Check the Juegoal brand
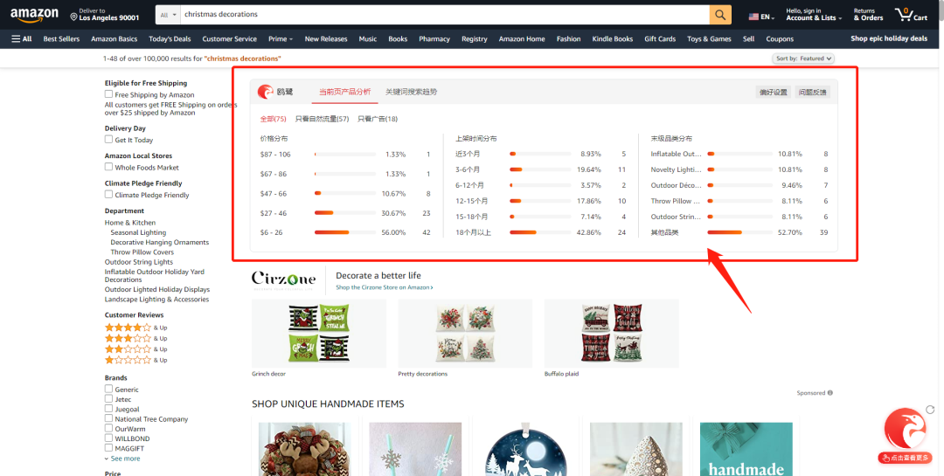Image resolution: width=944 pixels, height=476 pixels. click(x=108, y=409)
